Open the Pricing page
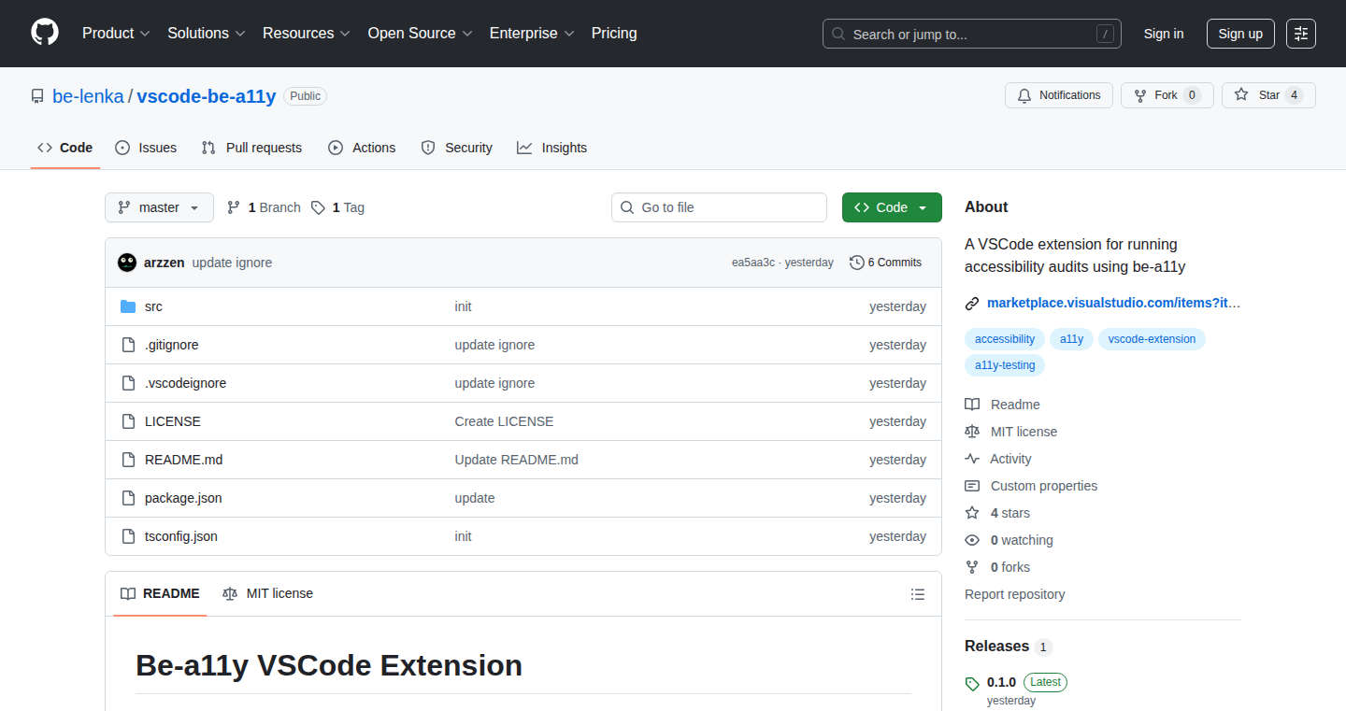The height and width of the screenshot is (711, 1346). pos(614,33)
